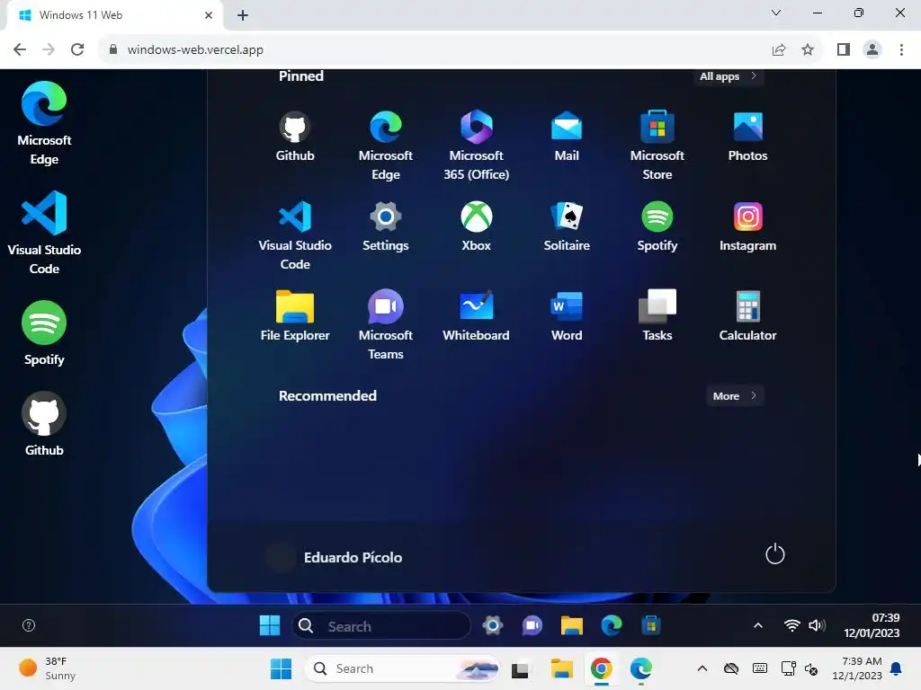Launch the Xbox app
This screenshot has width=921, height=690.
[x=476, y=226]
